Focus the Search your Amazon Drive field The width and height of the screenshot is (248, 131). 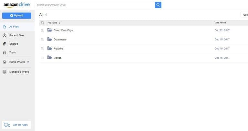pyautogui.click(x=95, y=5)
